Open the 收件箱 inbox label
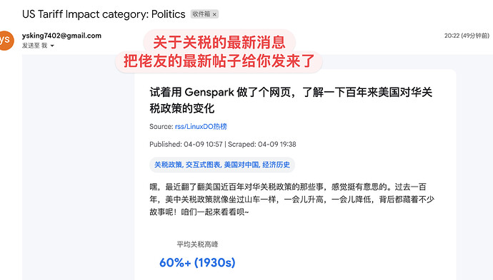Viewport: 493px width, 280px height. [x=201, y=14]
